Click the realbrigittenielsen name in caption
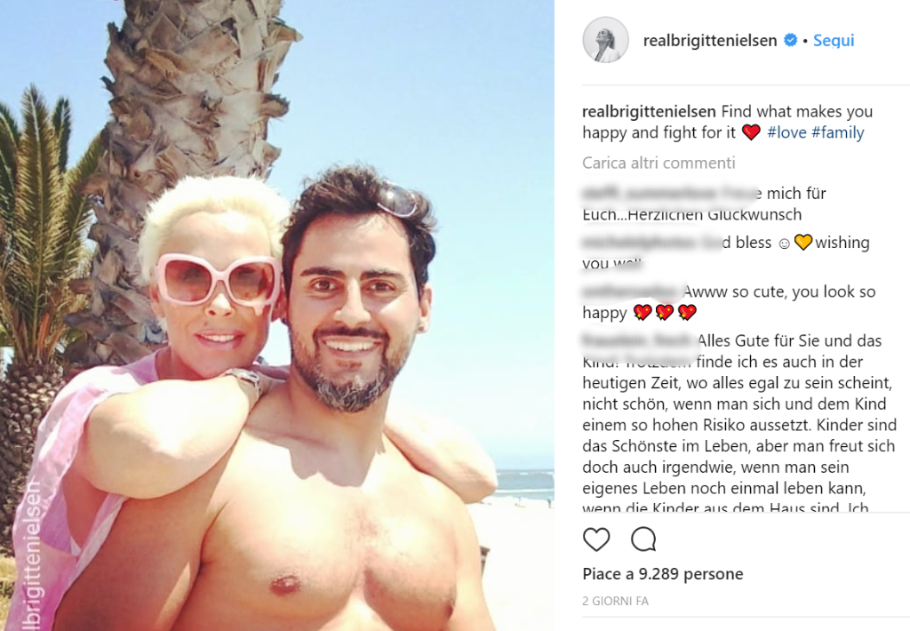Screen dimensions: 910x631 pyautogui.click(x=649, y=111)
